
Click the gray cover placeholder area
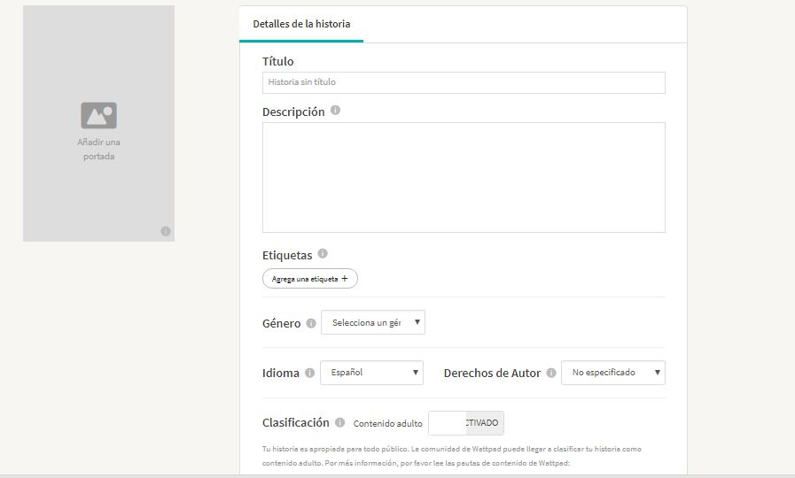(x=99, y=124)
